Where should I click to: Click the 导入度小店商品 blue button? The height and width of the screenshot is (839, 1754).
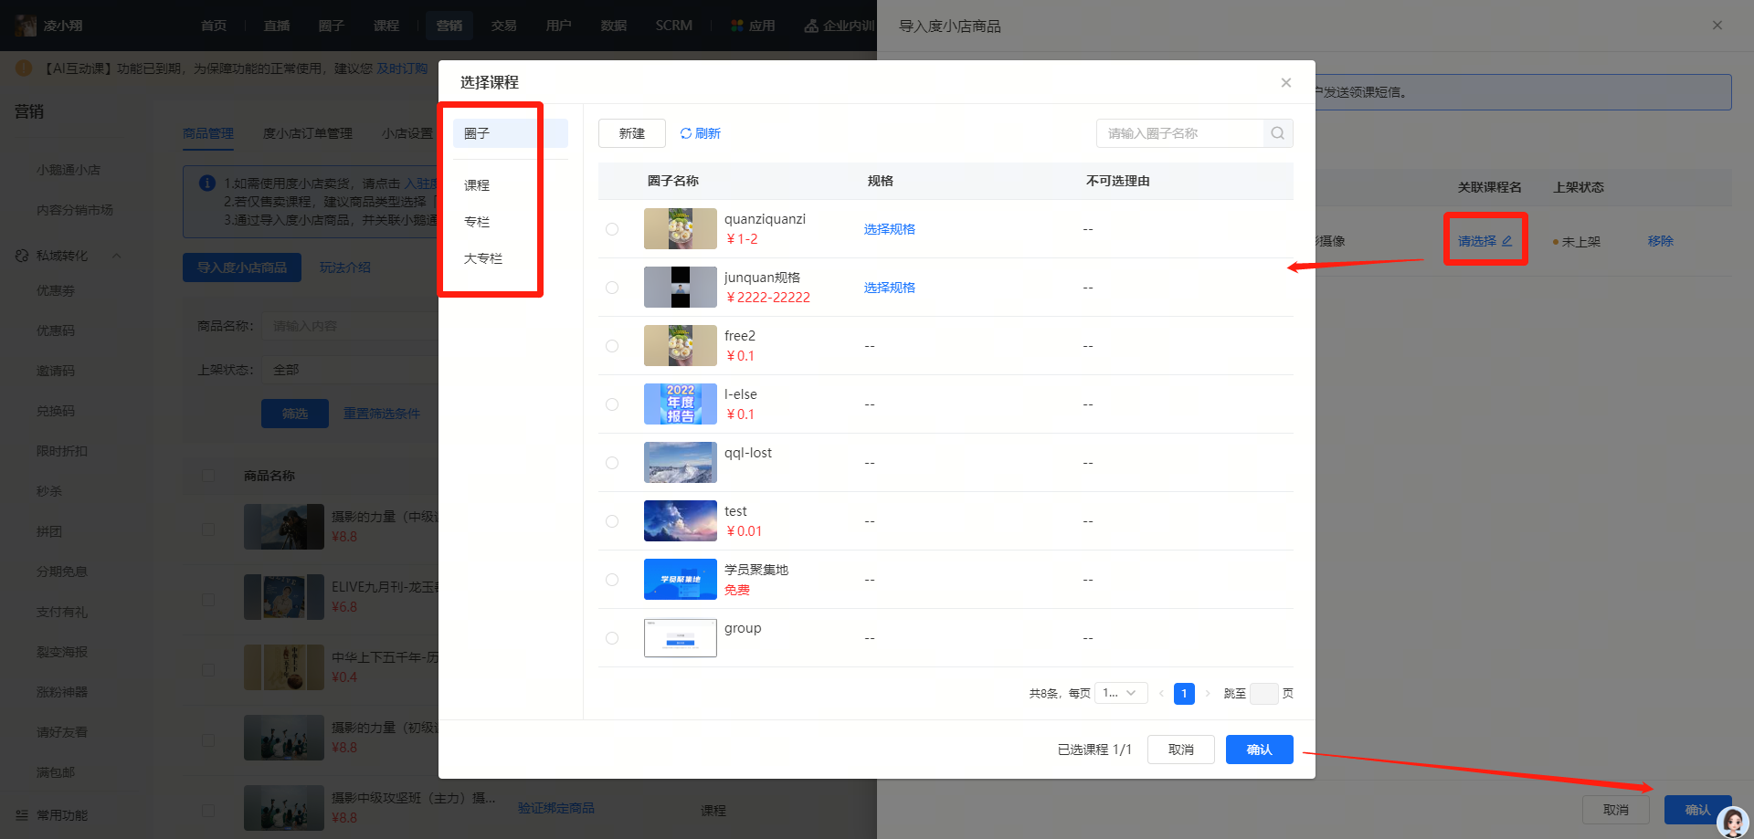click(242, 267)
